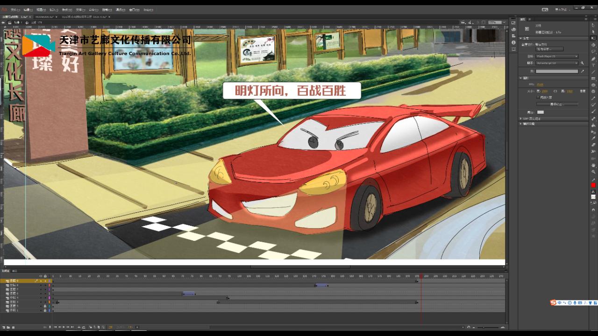Screen dimensions: 598x336
Task: Hide the 图层 7 layer using its visibility dot
Action: [x=41, y=290]
